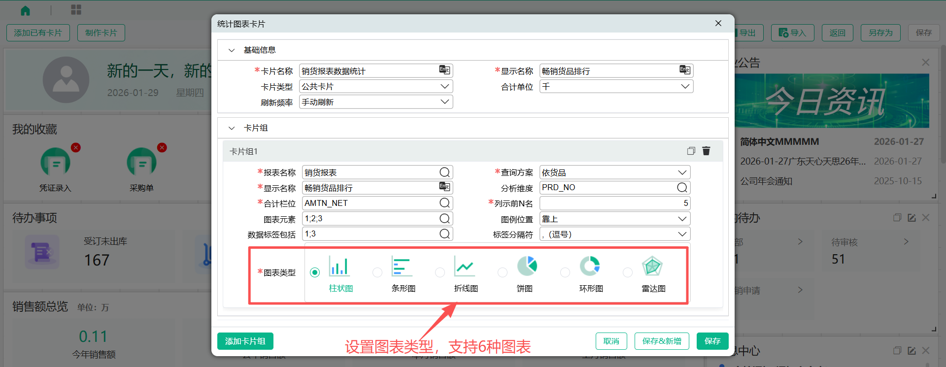
Task: Click the delete trash icon for 卡片组1
Action: coord(706,151)
